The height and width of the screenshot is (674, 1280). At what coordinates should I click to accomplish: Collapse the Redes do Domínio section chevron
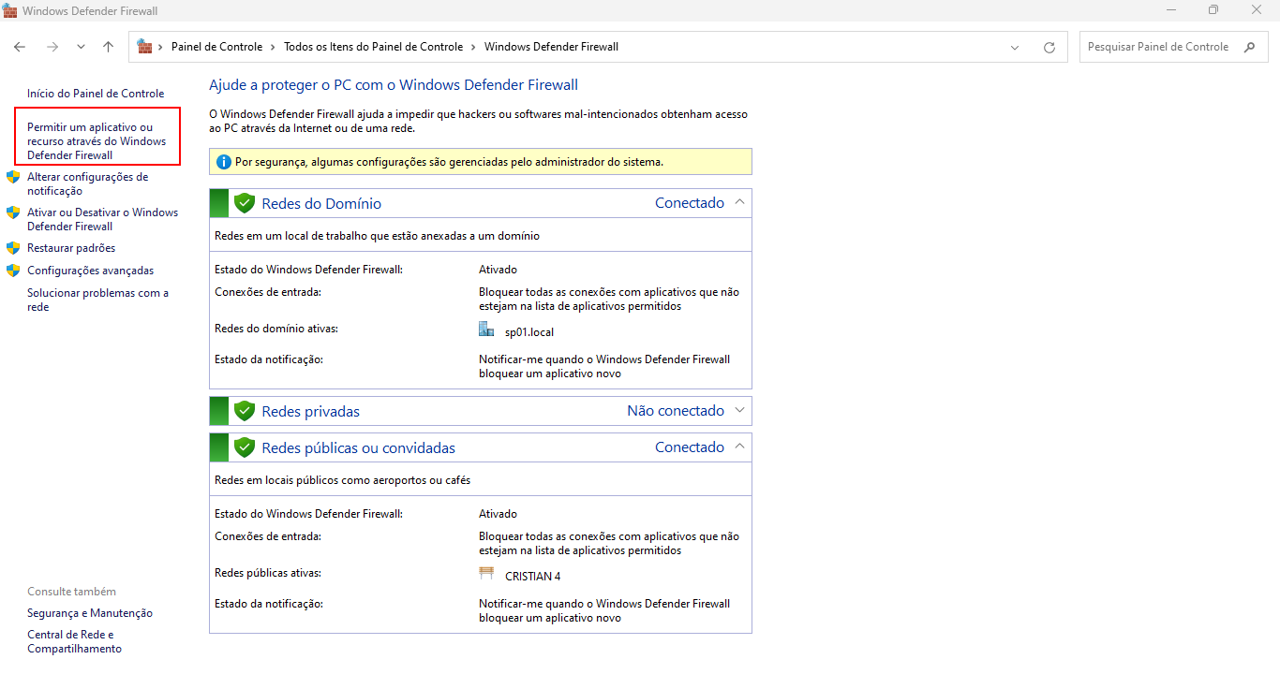pyautogui.click(x=739, y=202)
